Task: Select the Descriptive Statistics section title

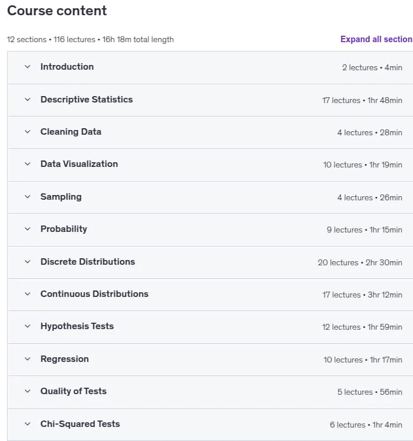Action: pyautogui.click(x=87, y=100)
